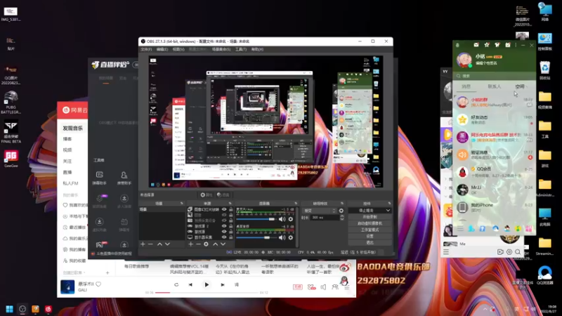Adjust the 桌面音频 volume slider
562x316 pixels.
256,237
